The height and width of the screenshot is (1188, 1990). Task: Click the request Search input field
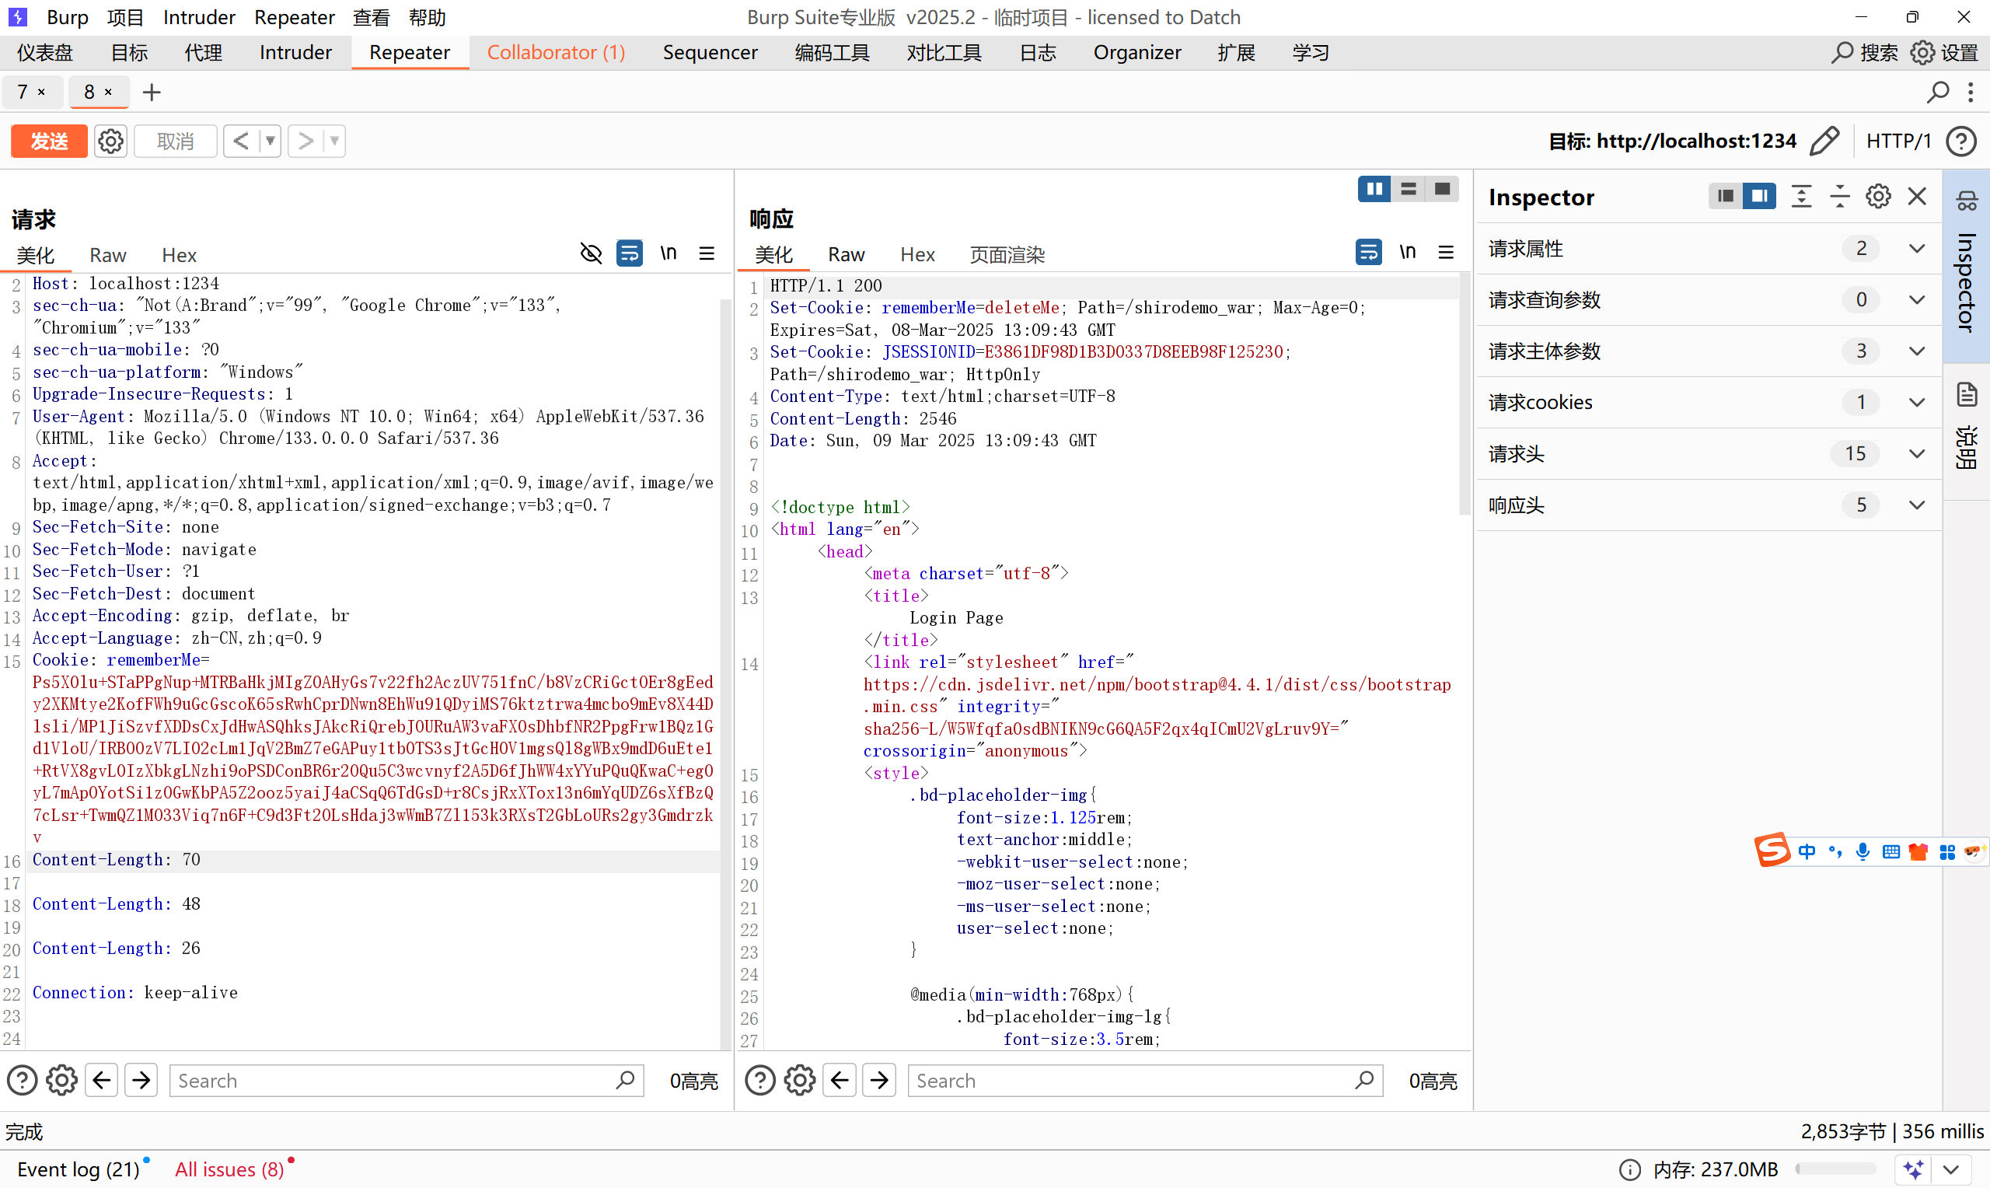(x=407, y=1081)
